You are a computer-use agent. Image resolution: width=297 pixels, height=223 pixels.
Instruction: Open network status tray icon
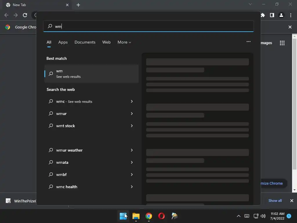(256, 216)
